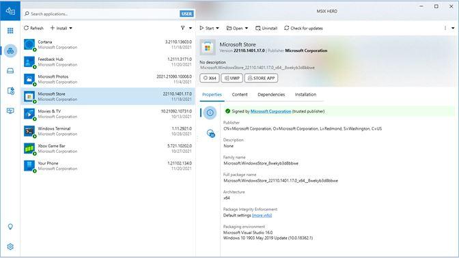Select the Cortana list row
The height and width of the screenshot is (258, 459).
pyautogui.click(x=108, y=44)
